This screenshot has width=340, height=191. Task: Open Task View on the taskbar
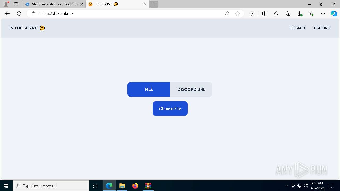[x=96, y=186]
